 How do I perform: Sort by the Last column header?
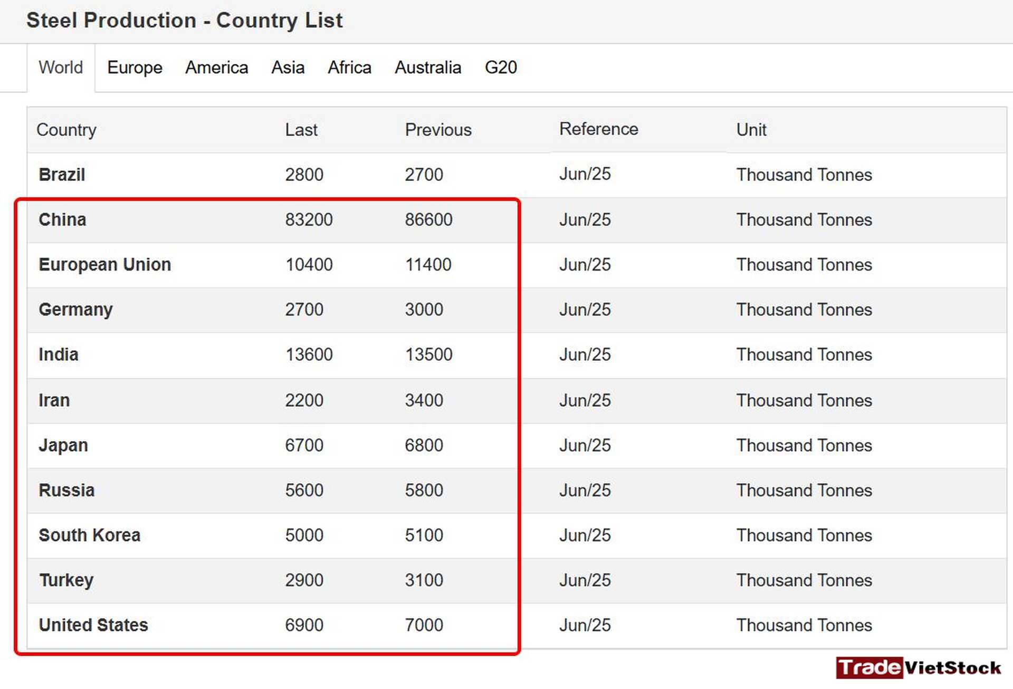coord(301,130)
